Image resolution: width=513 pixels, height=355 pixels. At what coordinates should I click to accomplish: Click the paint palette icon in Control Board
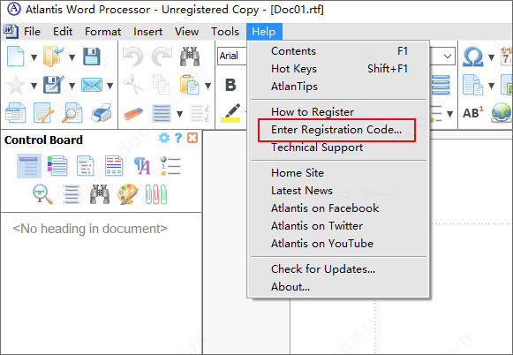click(x=128, y=193)
